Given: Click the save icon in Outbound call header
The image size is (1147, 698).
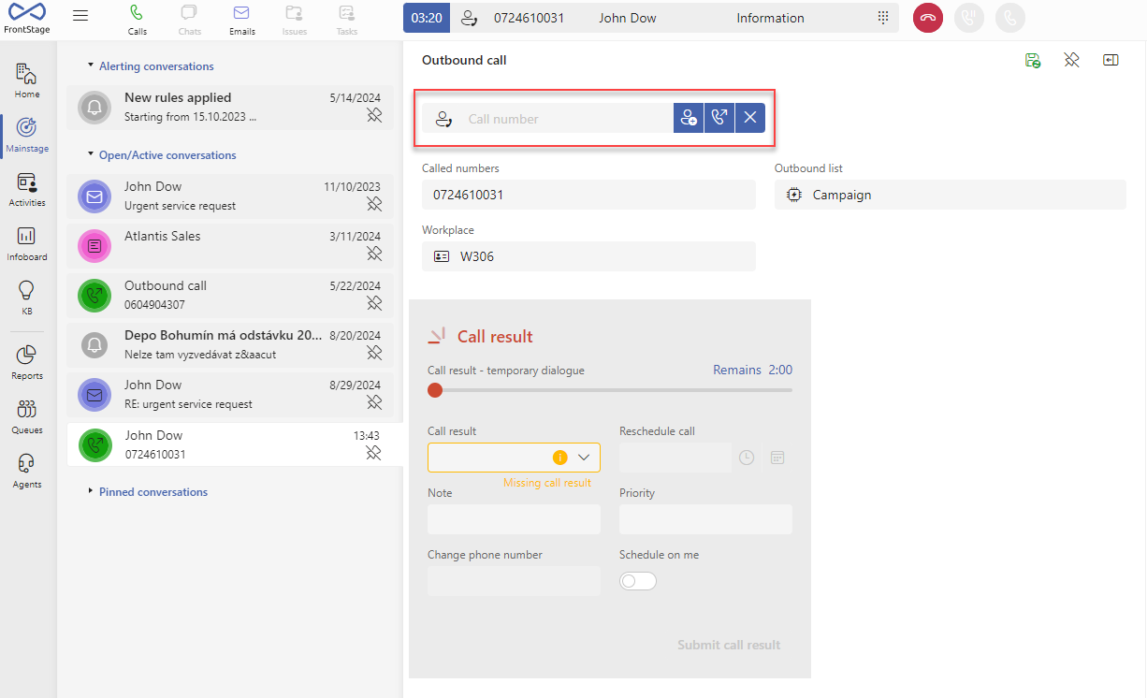Looking at the screenshot, I should point(1033,60).
